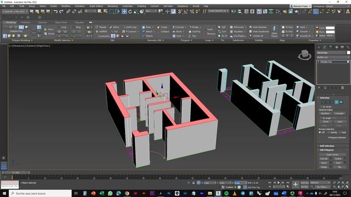The width and height of the screenshot is (351, 197).
Task: Tick the By Vertex checkbox
Action: click(x=321, y=107)
